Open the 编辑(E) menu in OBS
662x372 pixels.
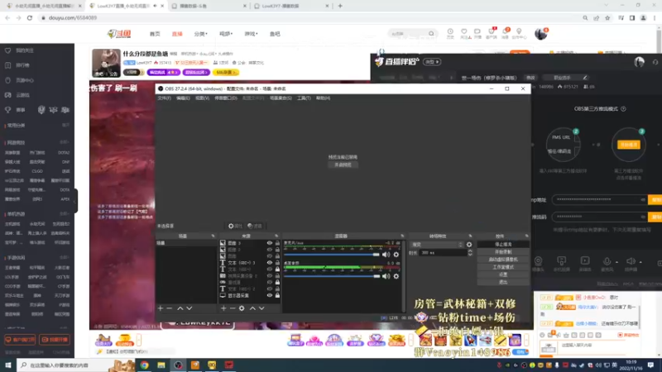tap(183, 98)
